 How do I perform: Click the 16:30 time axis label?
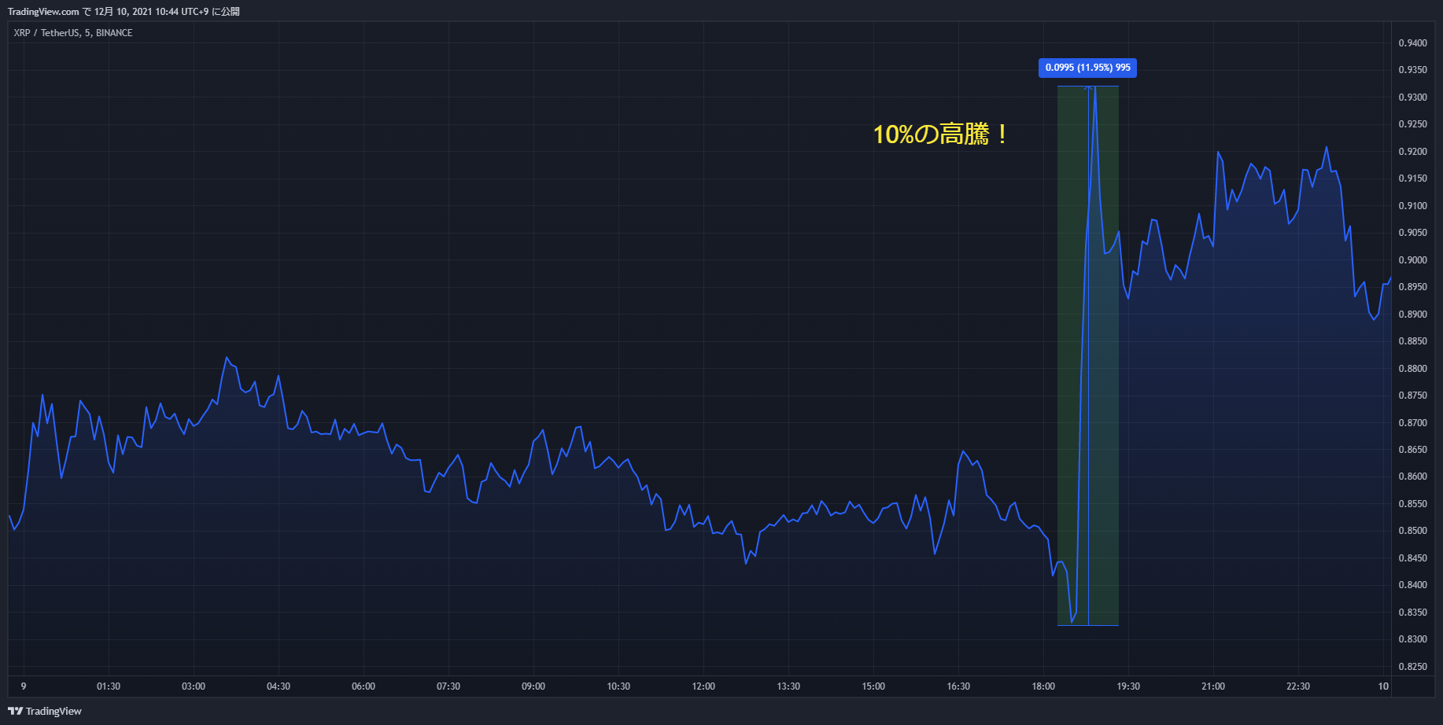coord(958,686)
